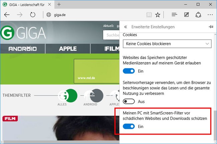
Task: Open reading view book icon
Action: click(149, 15)
